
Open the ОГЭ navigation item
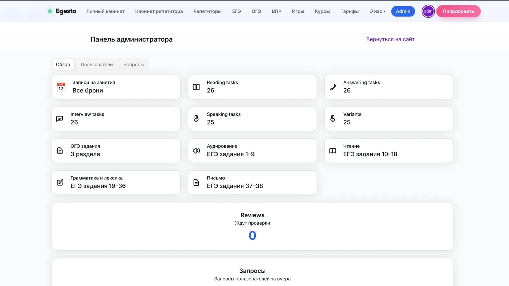click(256, 11)
